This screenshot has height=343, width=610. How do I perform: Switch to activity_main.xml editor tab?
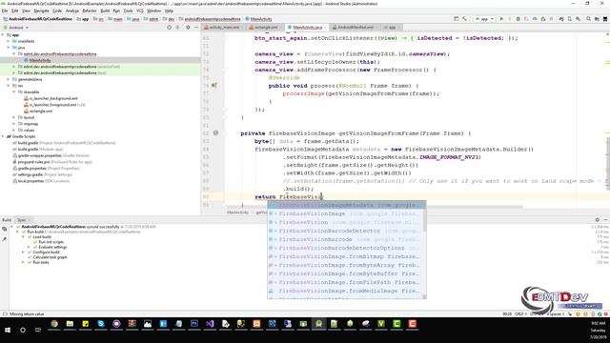(223, 28)
